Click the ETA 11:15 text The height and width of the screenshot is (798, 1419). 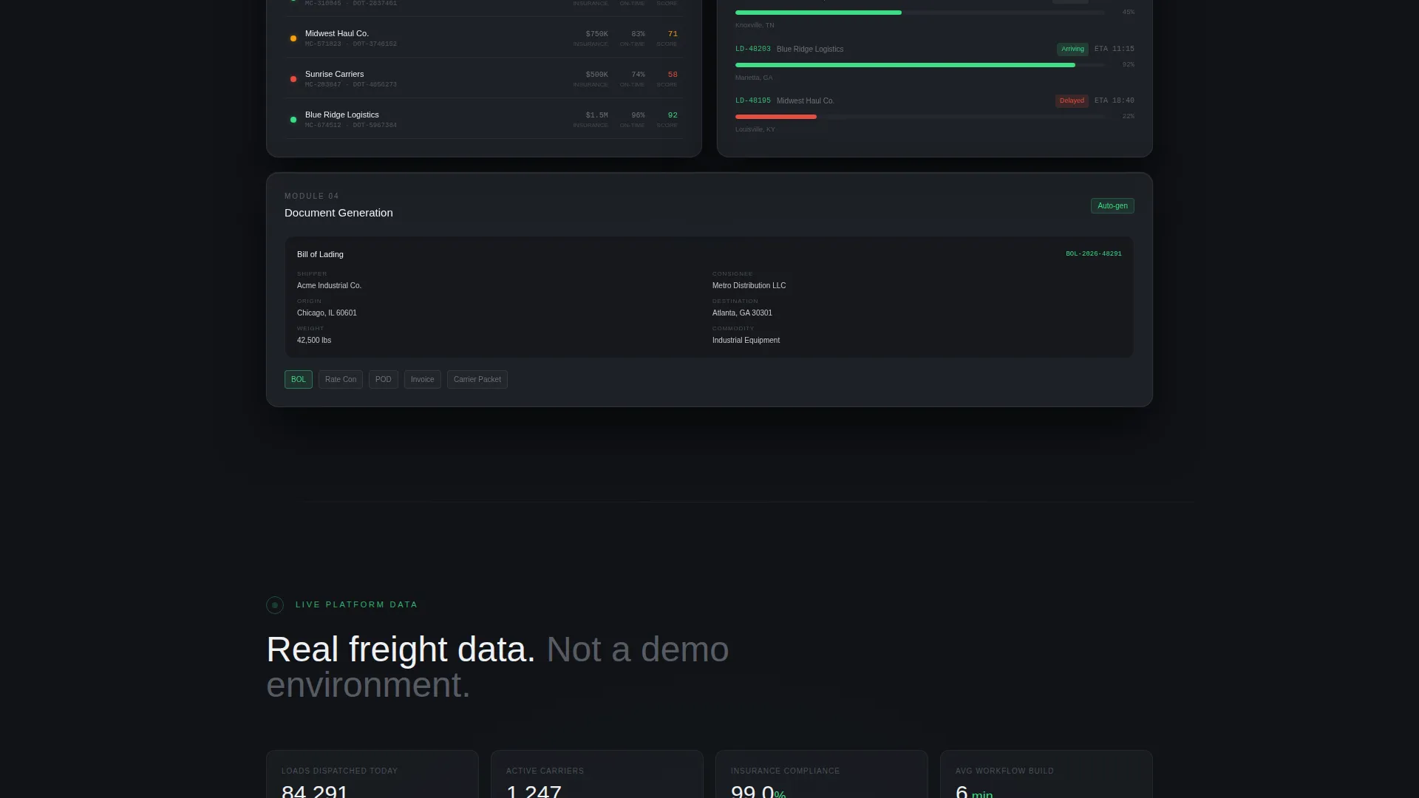1114,49
